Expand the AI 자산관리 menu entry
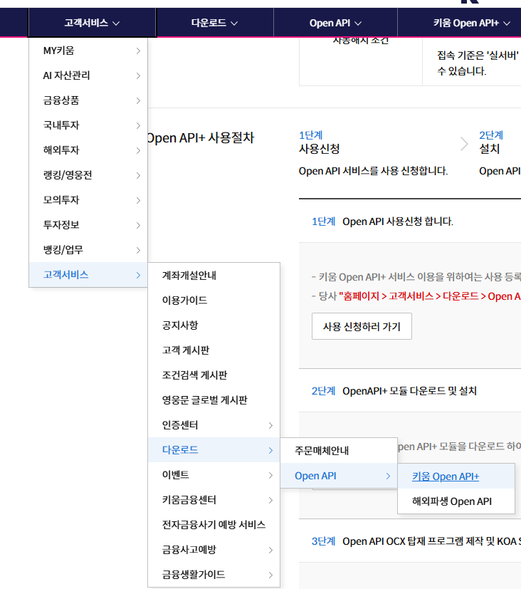The height and width of the screenshot is (589, 521). pos(88,75)
